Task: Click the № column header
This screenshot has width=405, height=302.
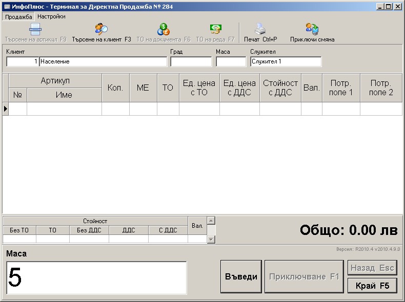Action: click(17, 95)
